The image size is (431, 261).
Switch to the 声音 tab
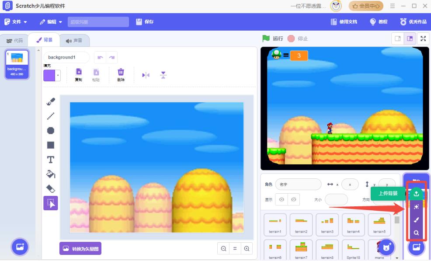74,41
